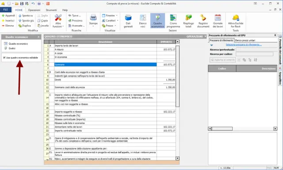
Task: Open the Elenco voci section
Action: point(143,21)
